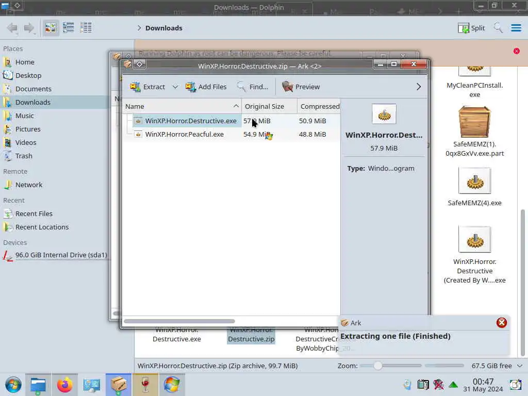This screenshot has height=396, width=528.
Task: Open the Wine taskbar entry
Action: pyautogui.click(x=145, y=385)
